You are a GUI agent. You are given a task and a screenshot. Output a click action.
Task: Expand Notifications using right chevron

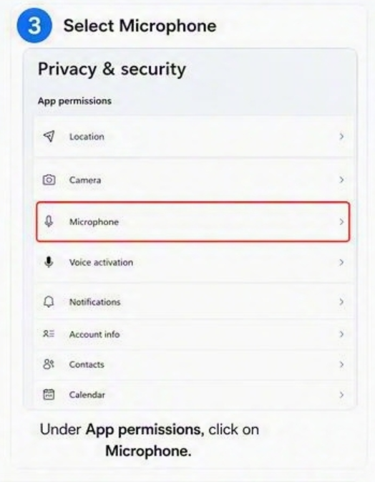341,302
